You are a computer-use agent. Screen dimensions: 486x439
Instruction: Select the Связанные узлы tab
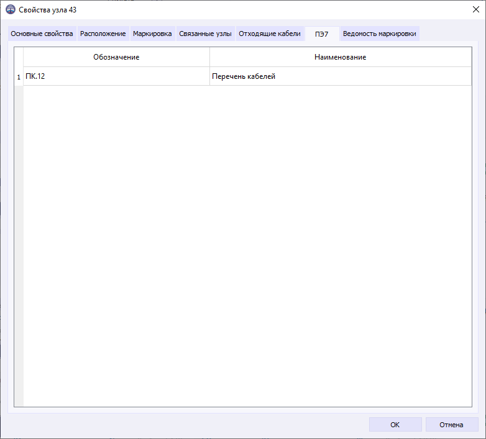coord(205,34)
